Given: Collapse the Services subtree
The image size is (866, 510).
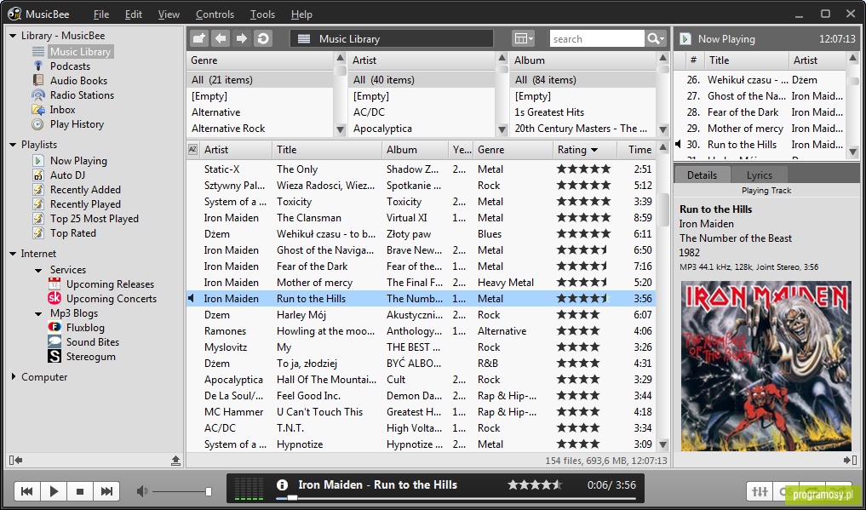Looking at the screenshot, I should click(38, 270).
